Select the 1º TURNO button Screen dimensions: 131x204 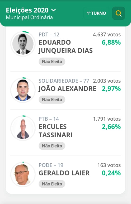(96, 13)
